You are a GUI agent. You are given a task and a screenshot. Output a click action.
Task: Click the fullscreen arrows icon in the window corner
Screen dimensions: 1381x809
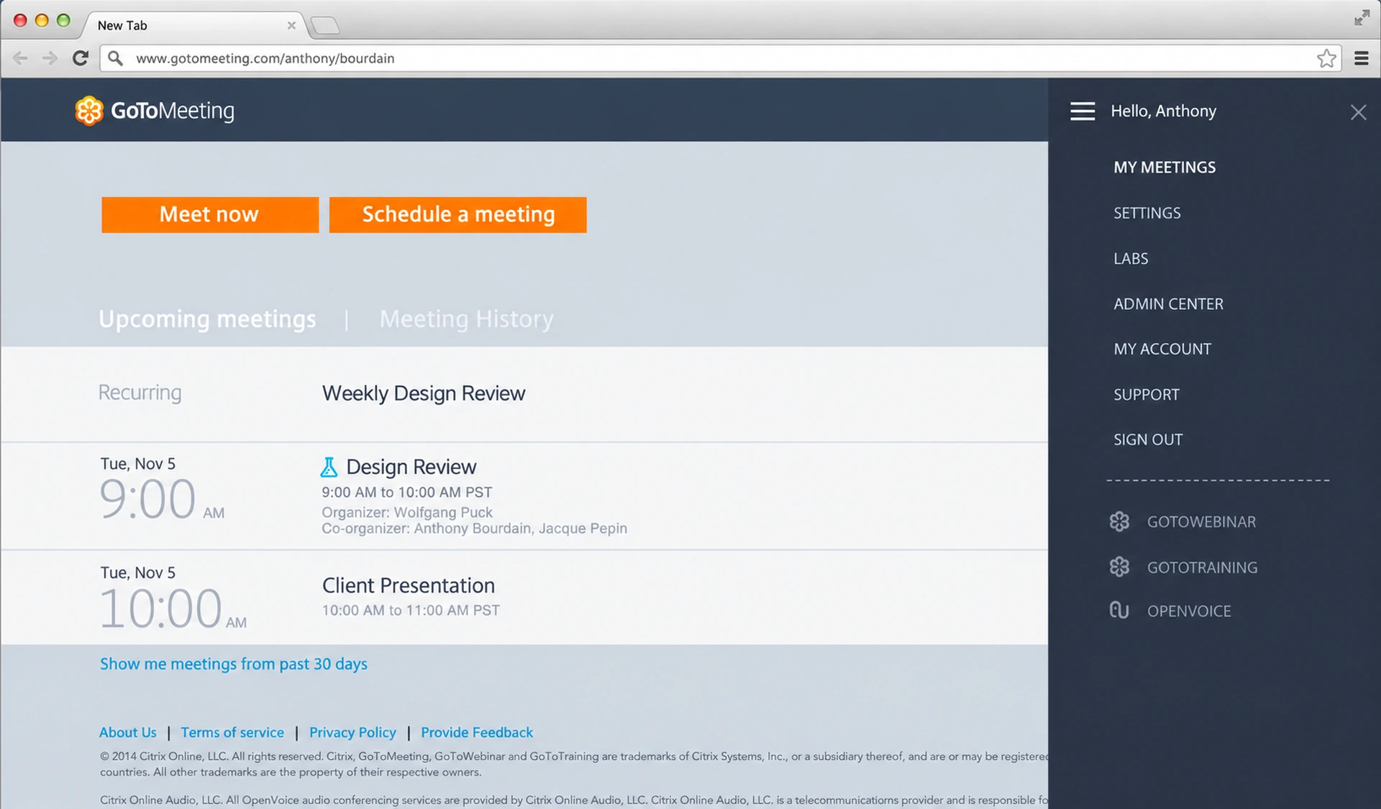pos(1362,18)
